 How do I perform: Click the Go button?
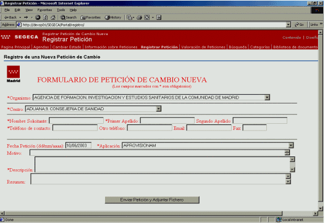(x=299, y=25)
